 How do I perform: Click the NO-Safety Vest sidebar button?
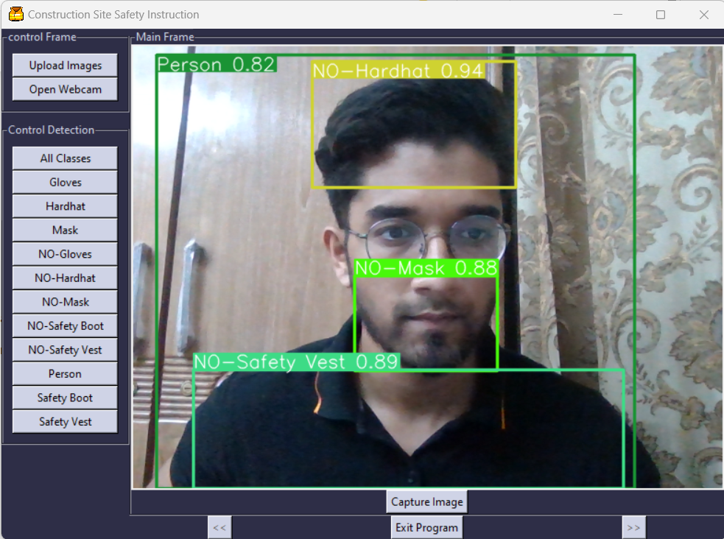(66, 350)
